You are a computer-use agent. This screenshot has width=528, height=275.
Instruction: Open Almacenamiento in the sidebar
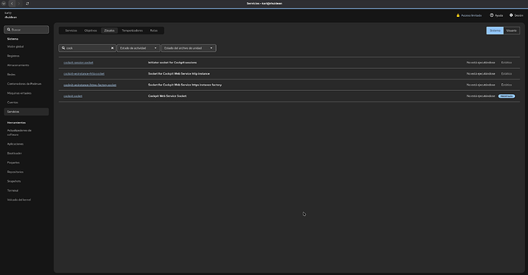pos(26,65)
